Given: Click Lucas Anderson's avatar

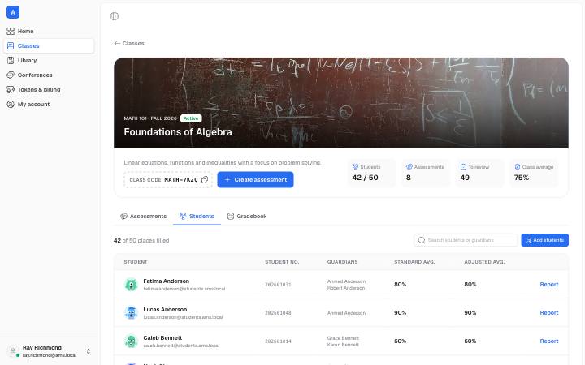Looking at the screenshot, I should pos(131,313).
